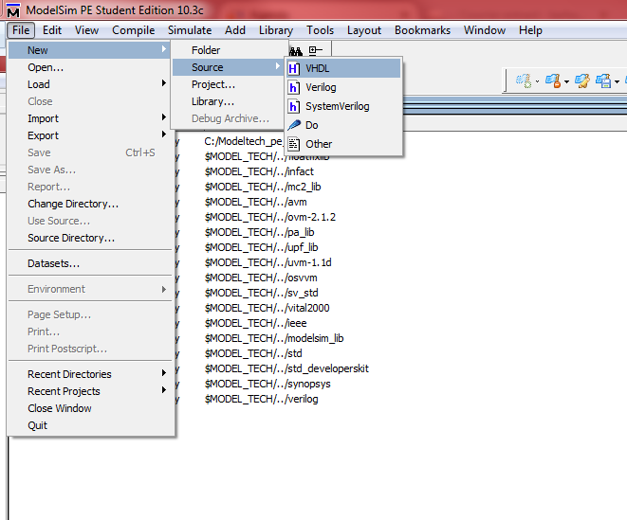
Task: Click the collapse-all tree icon next to the binoculars
Action: pos(316,50)
